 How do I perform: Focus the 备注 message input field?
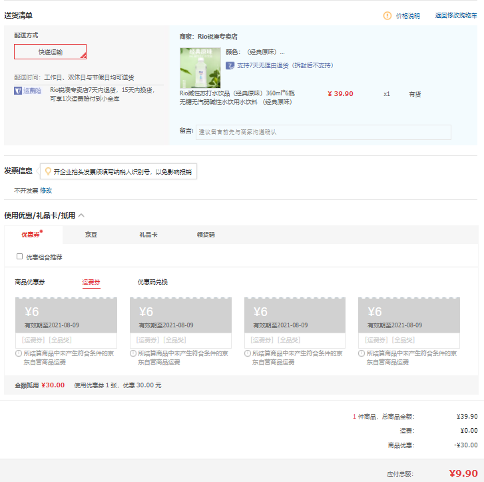[323, 132]
